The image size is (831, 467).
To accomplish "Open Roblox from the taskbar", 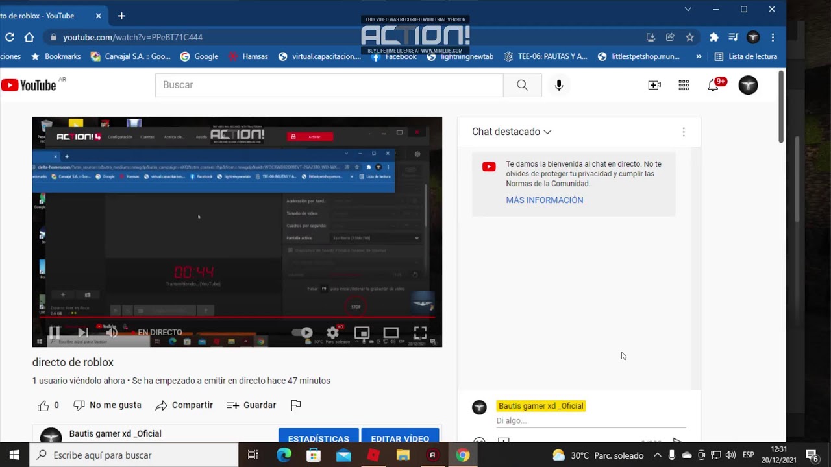I will click(373, 455).
